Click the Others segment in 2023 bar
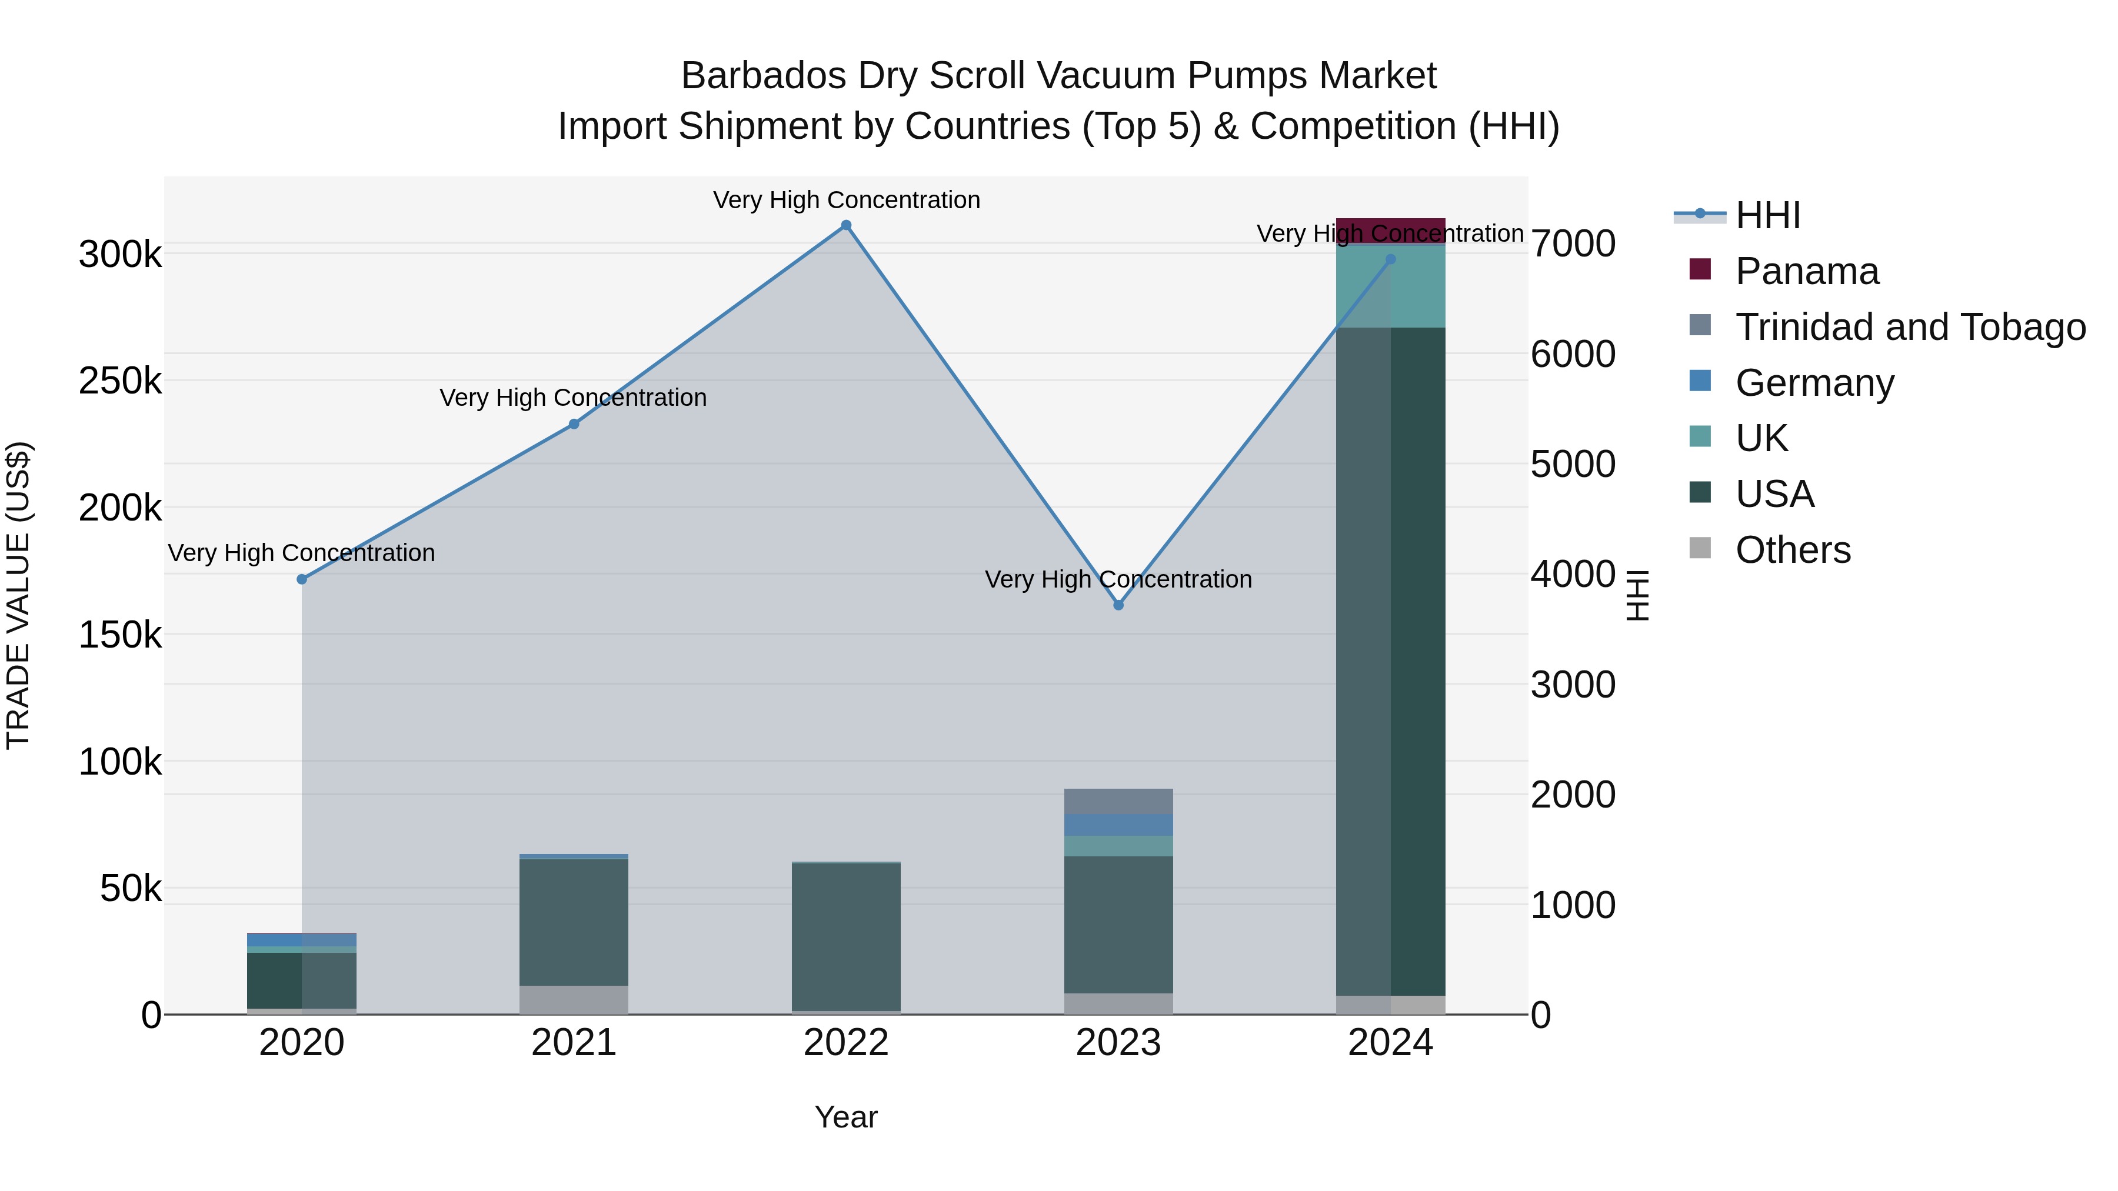Viewport: 2118px width, 1191px height. pos(1118,1003)
